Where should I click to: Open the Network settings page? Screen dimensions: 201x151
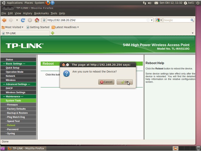click(x=18, y=76)
